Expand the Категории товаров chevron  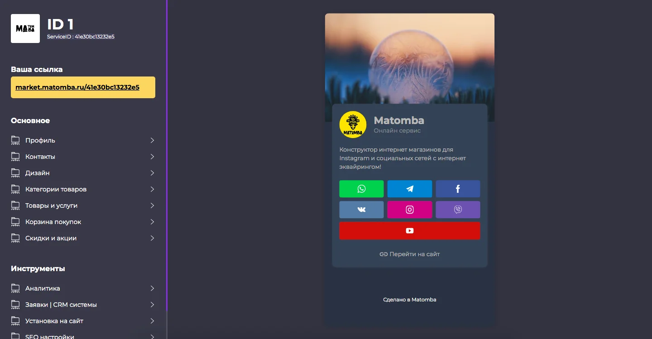(153, 189)
